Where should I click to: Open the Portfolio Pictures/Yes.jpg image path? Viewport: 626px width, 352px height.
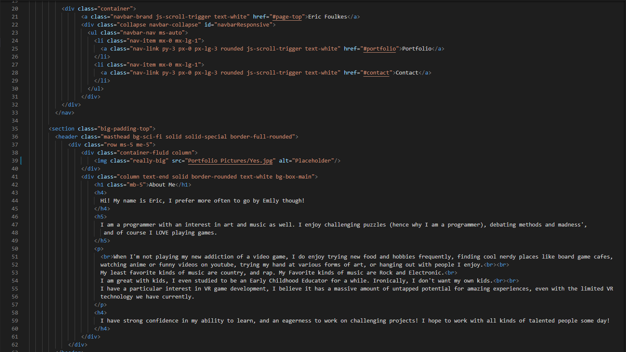[x=230, y=161]
